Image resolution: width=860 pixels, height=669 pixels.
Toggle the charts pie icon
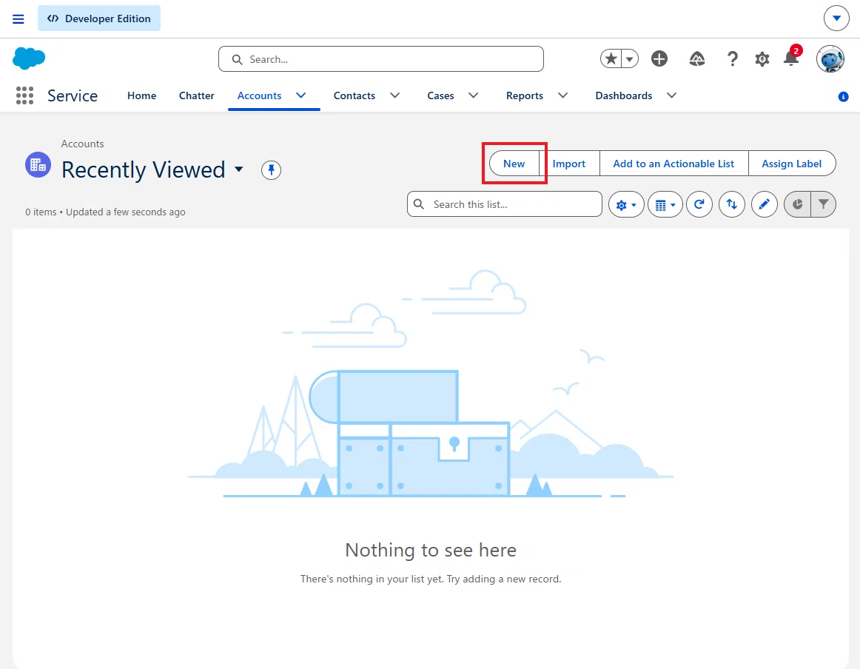(x=797, y=204)
